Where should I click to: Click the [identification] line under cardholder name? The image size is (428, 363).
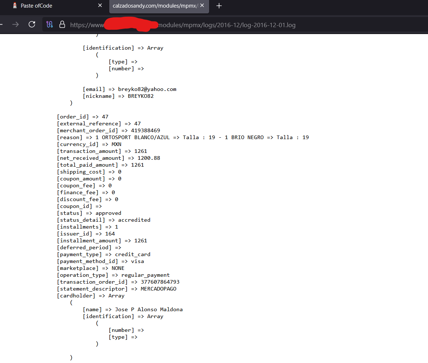coord(123,316)
